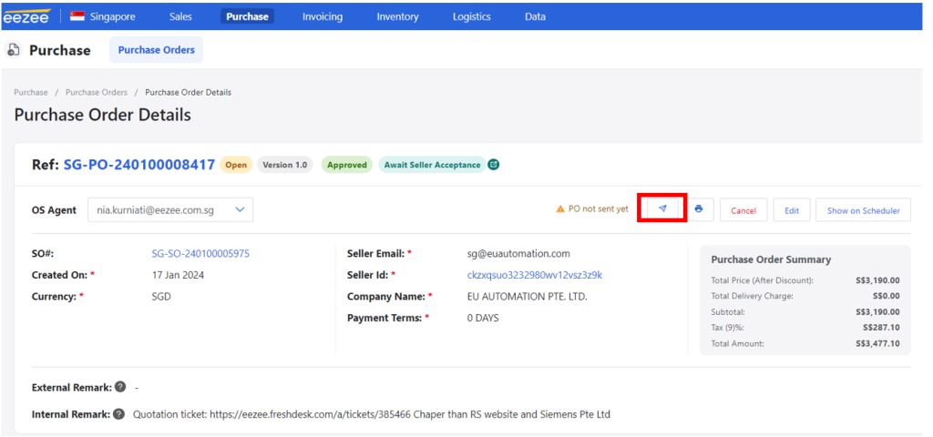The width and height of the screenshot is (933, 437).
Task: Select the Purchase Orders tab
Action: (157, 50)
